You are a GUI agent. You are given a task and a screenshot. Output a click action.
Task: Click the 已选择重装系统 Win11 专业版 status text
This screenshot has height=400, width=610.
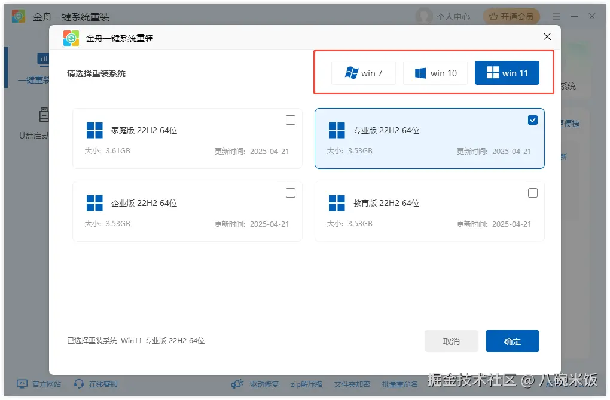136,340
